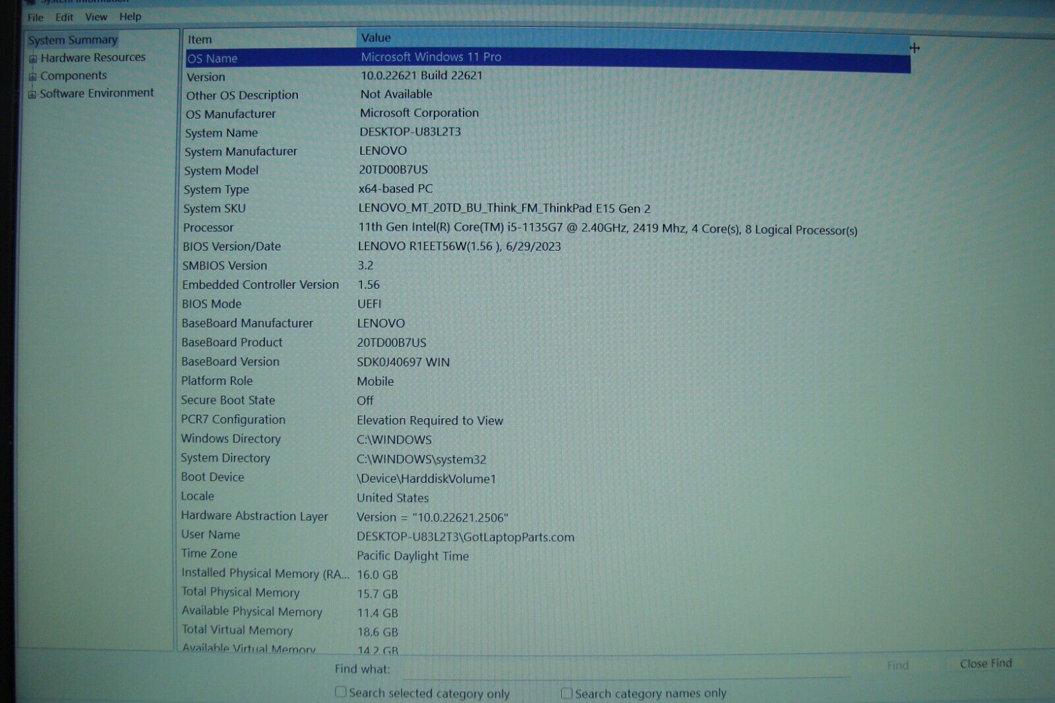The width and height of the screenshot is (1055, 703).
Task: Click the Pacific Daylight Time value
Action: point(413,556)
